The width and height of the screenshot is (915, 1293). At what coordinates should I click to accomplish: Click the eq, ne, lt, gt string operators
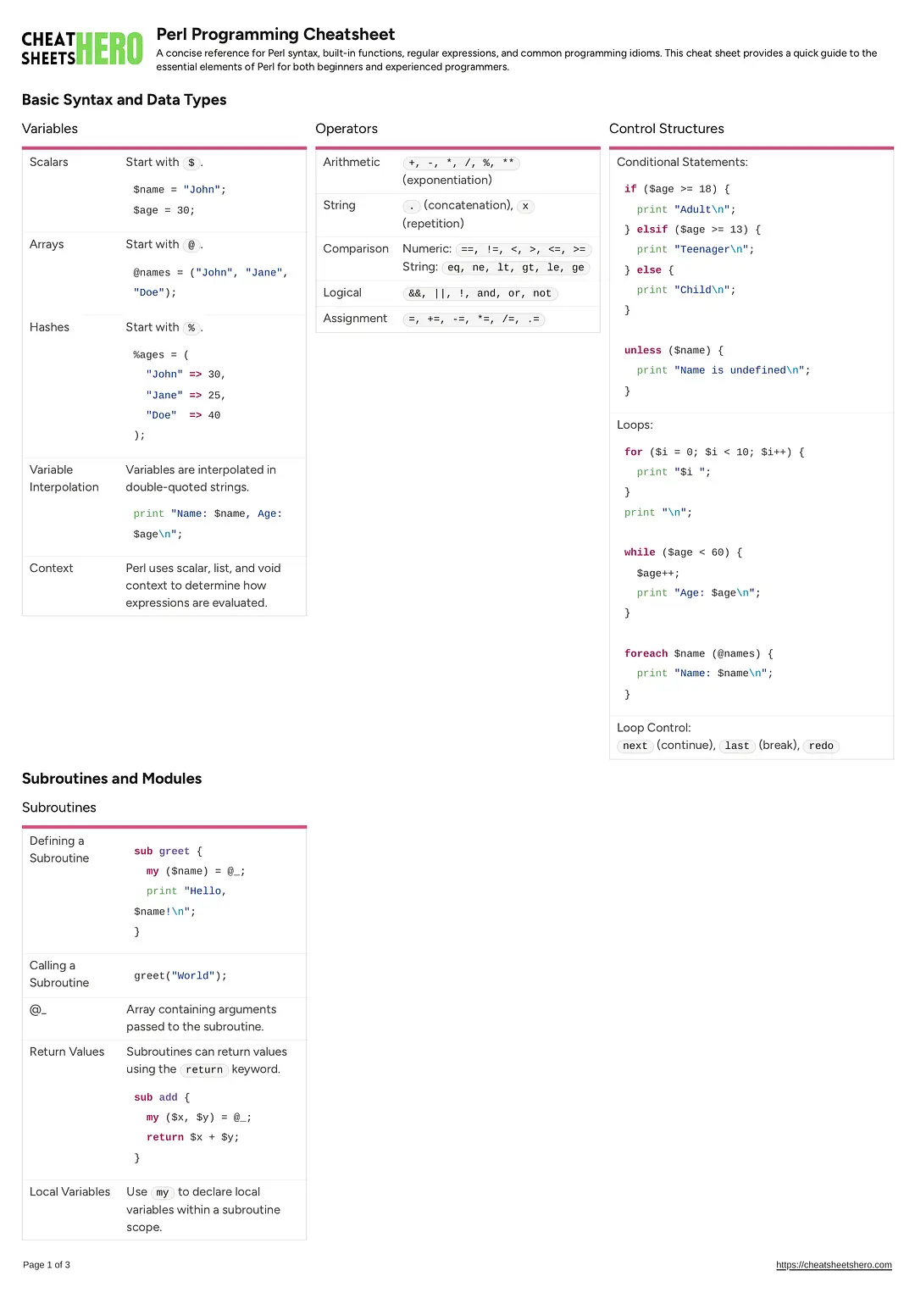pyautogui.click(x=516, y=268)
